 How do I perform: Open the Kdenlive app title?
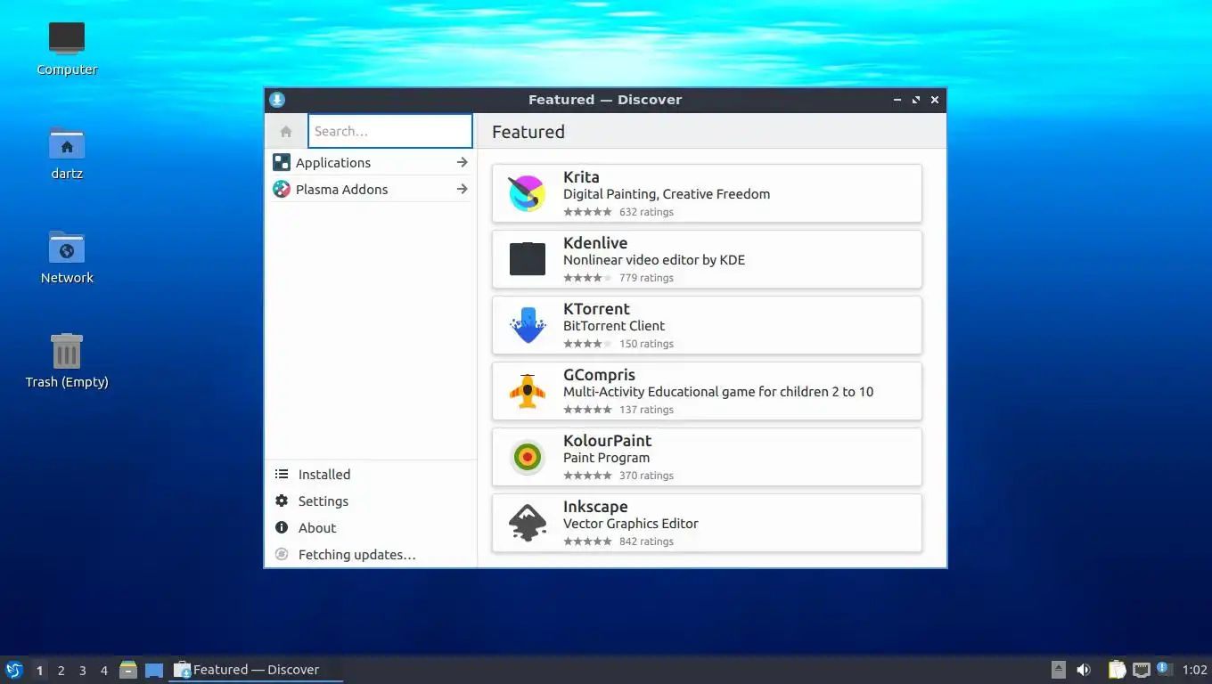[x=595, y=242]
